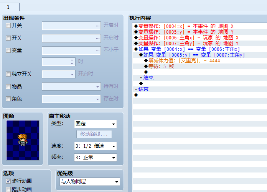This screenshot has height=192, width=267.
Task: Select the empty line between the two 结束 lines
Action: click(x=199, y=83)
